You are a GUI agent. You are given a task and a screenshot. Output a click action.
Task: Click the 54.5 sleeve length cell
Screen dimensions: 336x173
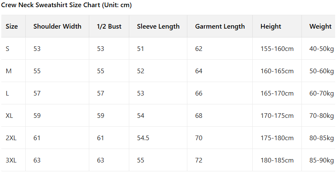(143, 138)
